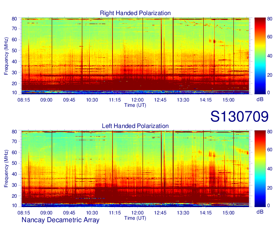The width and height of the screenshot is (277, 225).
Task: Click the 'dB' label under the bottom color bar
Action: pyautogui.click(x=260, y=212)
